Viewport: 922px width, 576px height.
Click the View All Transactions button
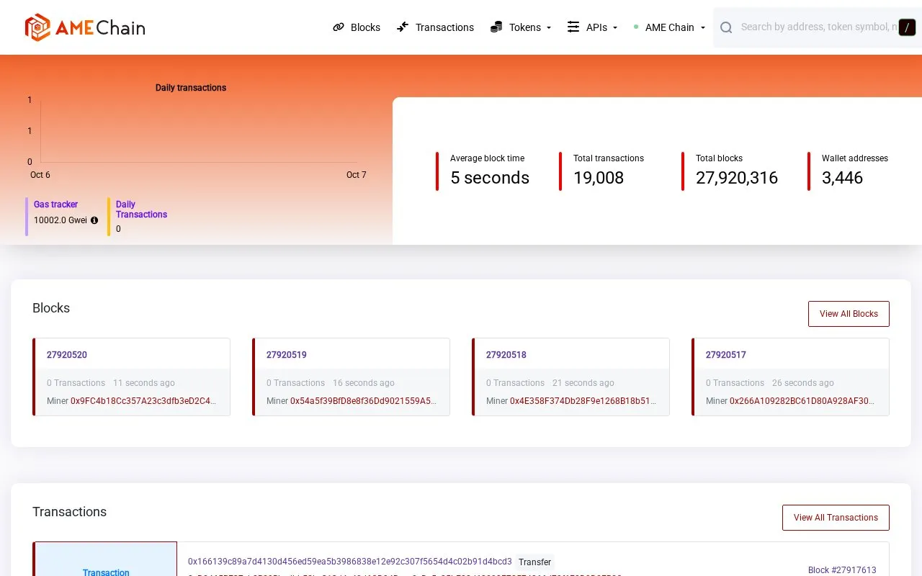pyautogui.click(x=836, y=518)
